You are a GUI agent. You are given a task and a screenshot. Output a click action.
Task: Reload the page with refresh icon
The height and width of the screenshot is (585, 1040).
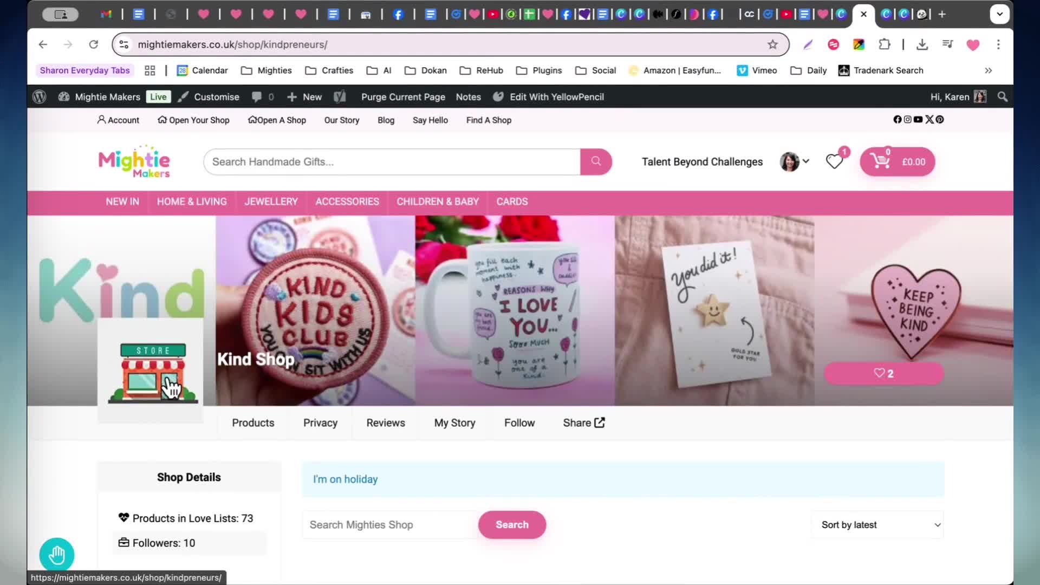click(x=94, y=44)
